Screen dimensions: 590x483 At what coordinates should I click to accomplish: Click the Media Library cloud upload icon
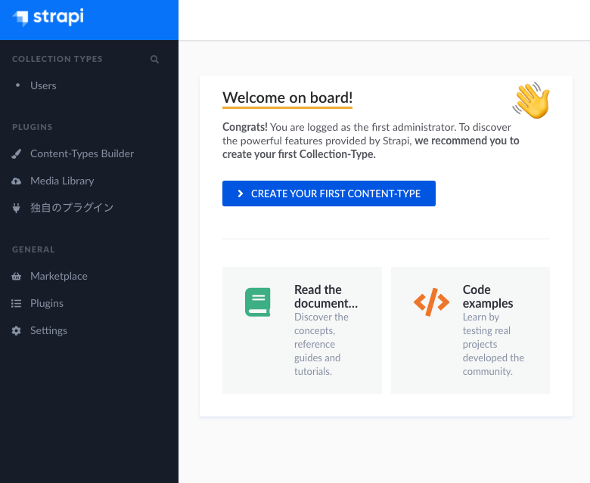pyautogui.click(x=16, y=181)
